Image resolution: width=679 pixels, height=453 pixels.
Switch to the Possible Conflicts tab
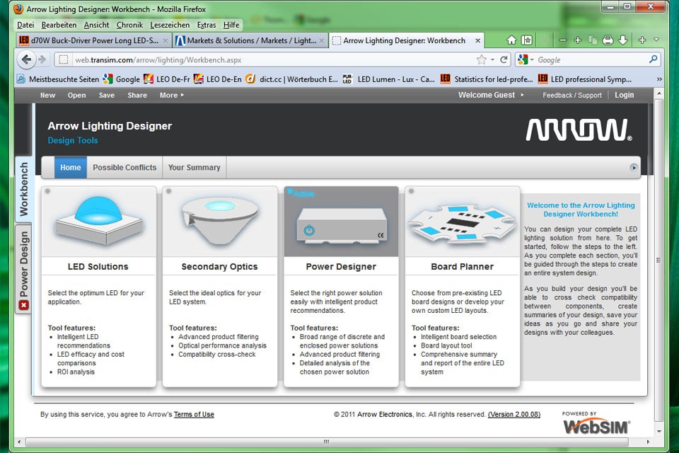(x=124, y=168)
